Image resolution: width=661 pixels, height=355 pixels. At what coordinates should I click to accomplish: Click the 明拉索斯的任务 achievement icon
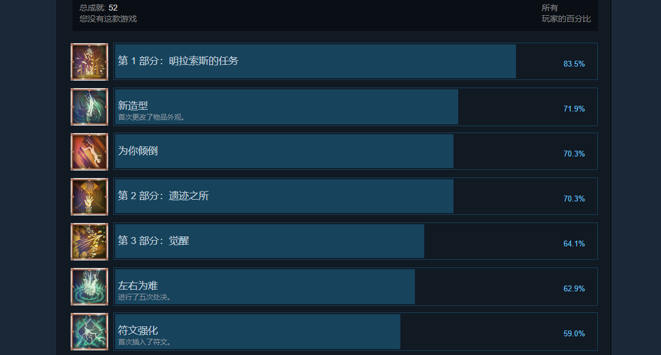point(89,61)
